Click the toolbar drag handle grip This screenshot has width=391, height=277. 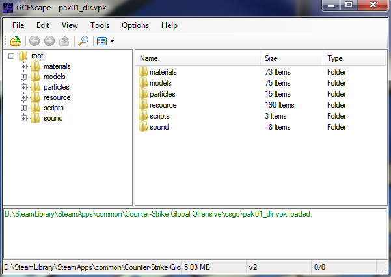point(5,41)
